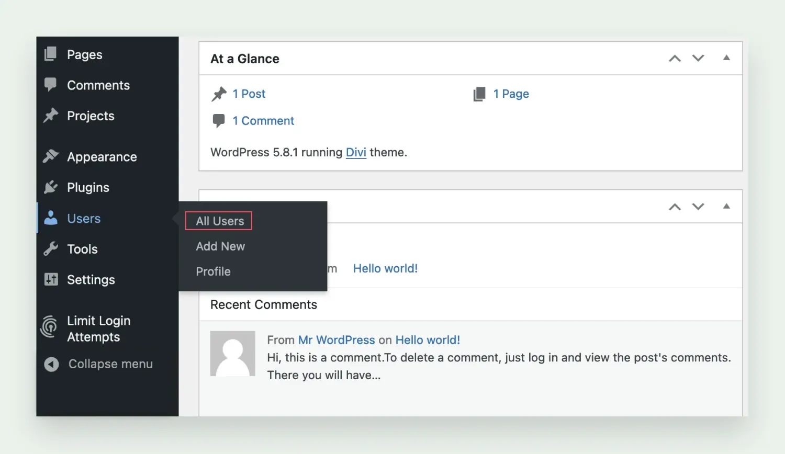Click the Mr WordPress author link
The image size is (785, 454).
tap(337, 340)
